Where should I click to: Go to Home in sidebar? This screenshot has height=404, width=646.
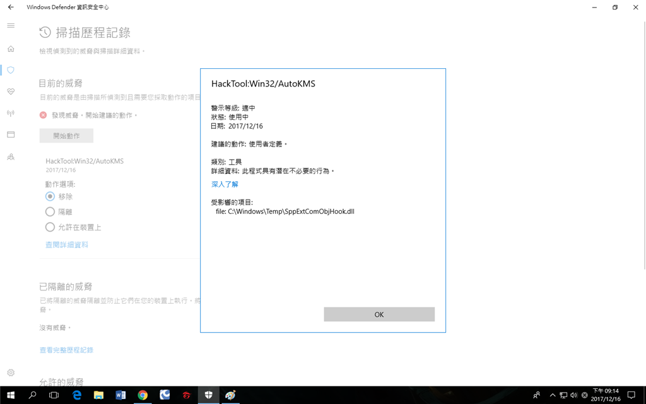tap(11, 49)
